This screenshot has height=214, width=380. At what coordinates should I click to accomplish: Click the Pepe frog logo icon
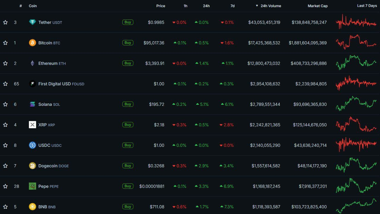[x=32, y=186]
